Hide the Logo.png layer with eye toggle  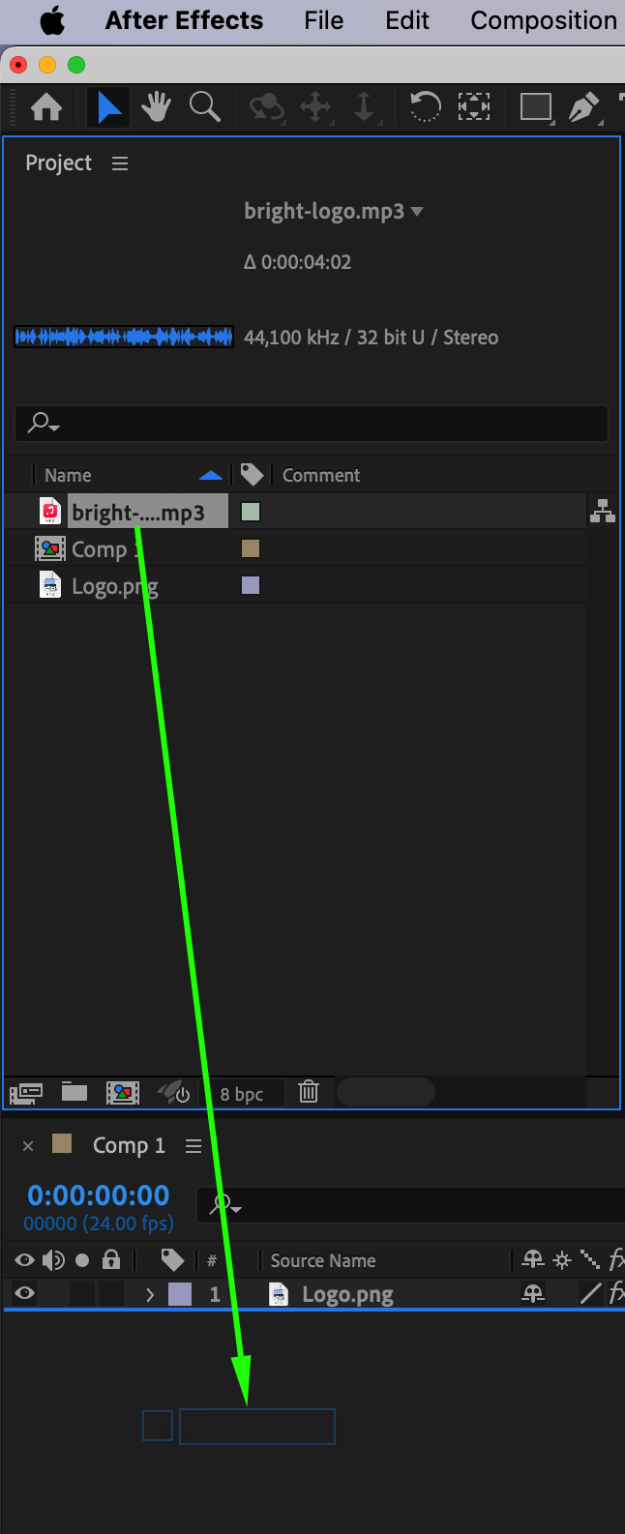(25, 1293)
